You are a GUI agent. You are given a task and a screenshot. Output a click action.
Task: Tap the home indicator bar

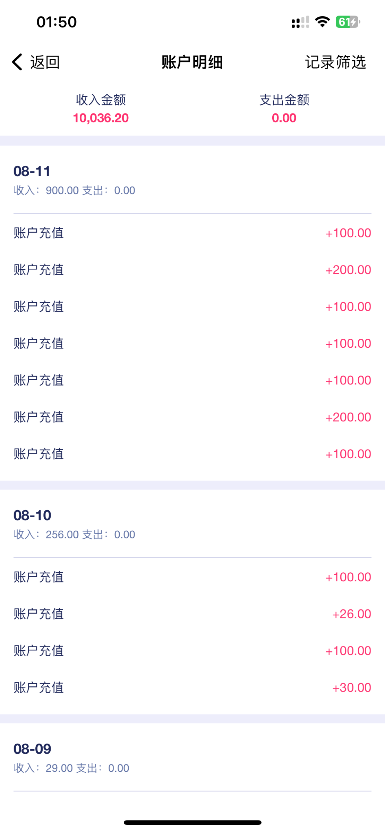[192, 822]
